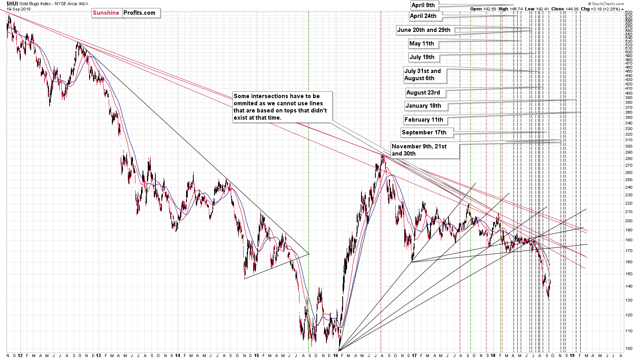The image size is (639, 359).
Task: Click the 100 price level on right axis
Action: 629,349
